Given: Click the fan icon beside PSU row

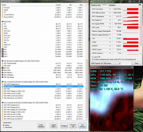Looking at the screenshot, I should click(3, 49).
